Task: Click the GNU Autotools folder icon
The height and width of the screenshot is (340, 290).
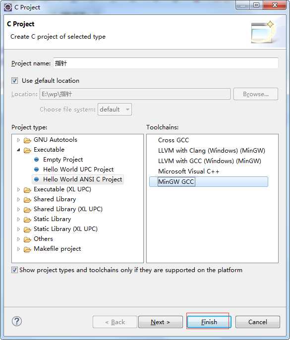Action: 27,140
